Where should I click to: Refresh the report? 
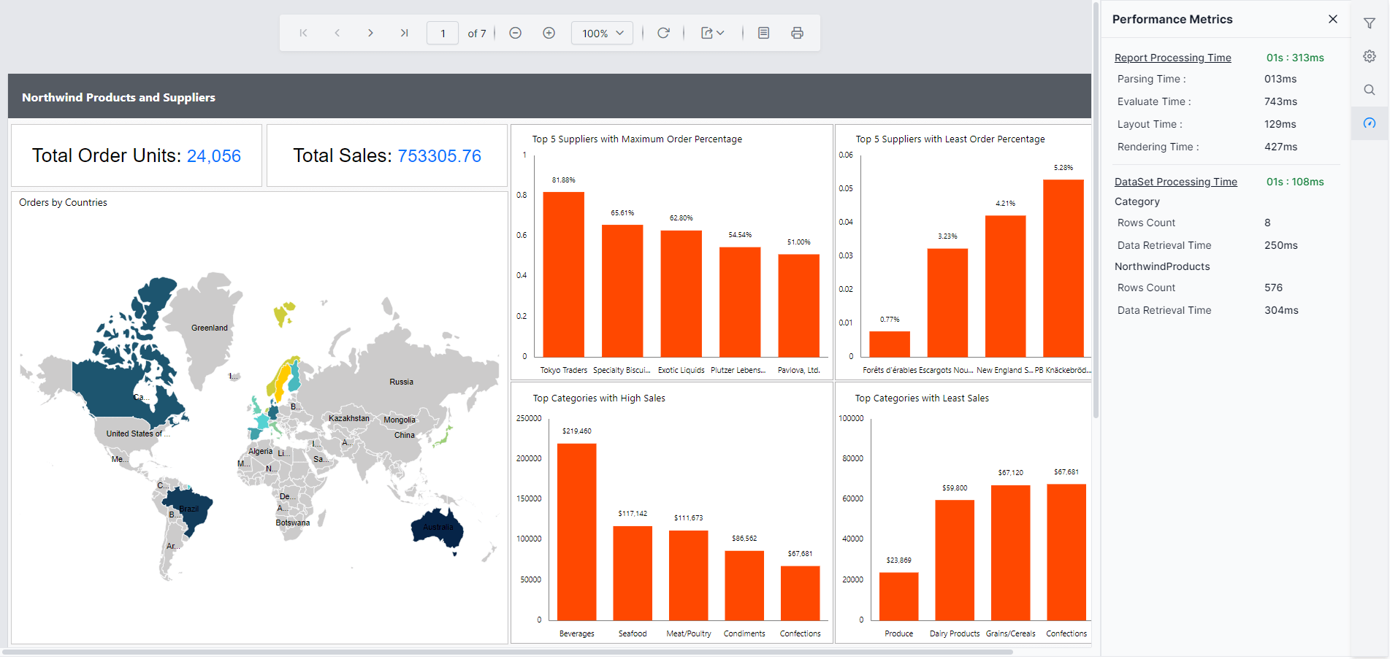pyautogui.click(x=663, y=33)
